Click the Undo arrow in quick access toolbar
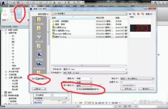Viewport: 168px width, 109px height. tap(28, 3)
